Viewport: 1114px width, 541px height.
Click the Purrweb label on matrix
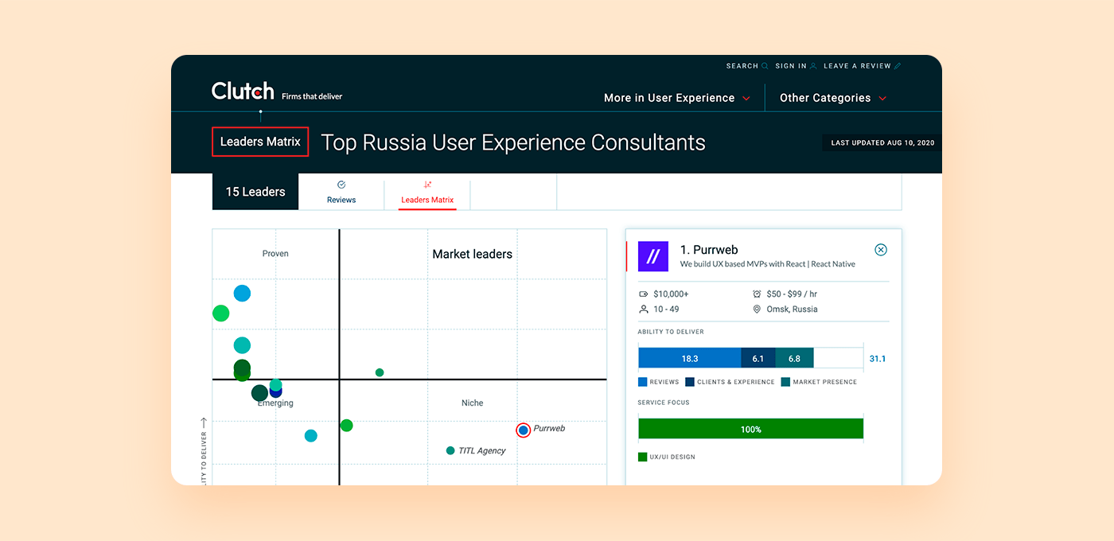coord(549,428)
